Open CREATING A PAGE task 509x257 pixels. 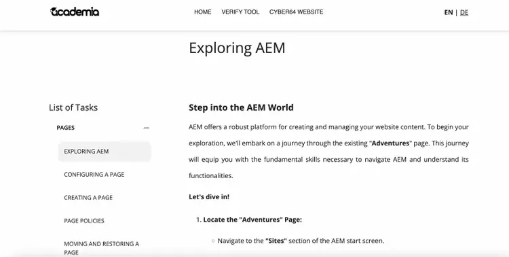88,197
